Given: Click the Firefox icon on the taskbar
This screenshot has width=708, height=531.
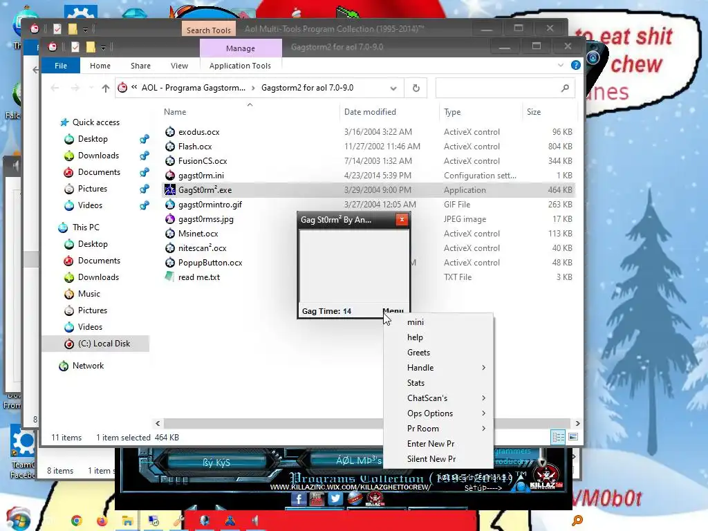Looking at the screenshot, I should pyautogui.click(x=102, y=521).
